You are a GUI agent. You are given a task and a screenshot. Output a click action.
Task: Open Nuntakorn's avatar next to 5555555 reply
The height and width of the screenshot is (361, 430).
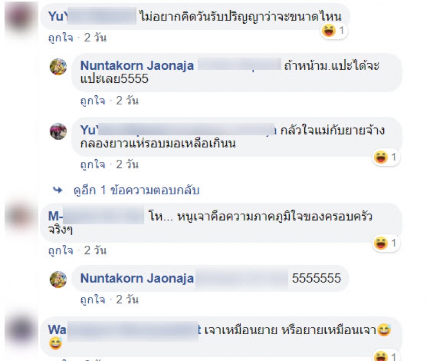[x=58, y=279]
